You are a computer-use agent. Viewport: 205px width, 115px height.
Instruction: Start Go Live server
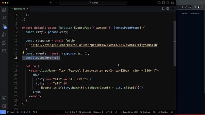coord(145,112)
